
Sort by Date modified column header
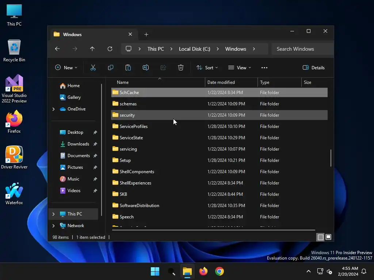[x=231, y=82]
